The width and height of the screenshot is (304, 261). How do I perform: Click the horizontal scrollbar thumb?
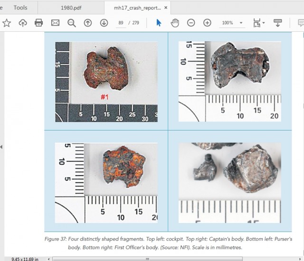point(147,259)
